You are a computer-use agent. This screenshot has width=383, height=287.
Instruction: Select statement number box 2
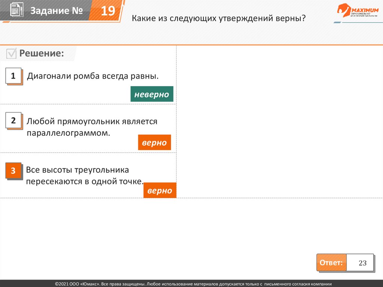(14, 121)
